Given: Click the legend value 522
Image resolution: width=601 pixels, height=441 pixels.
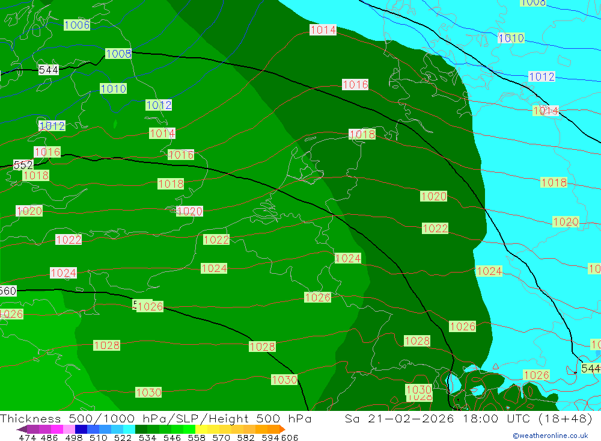Looking at the screenshot, I should 123,437.
